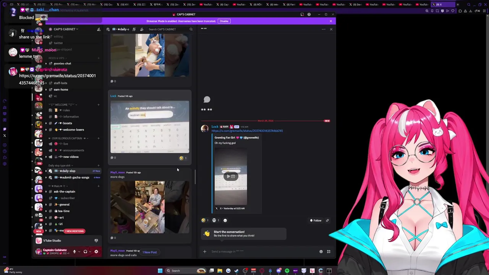Close the thread panel
The image size is (489, 275).
331,29
